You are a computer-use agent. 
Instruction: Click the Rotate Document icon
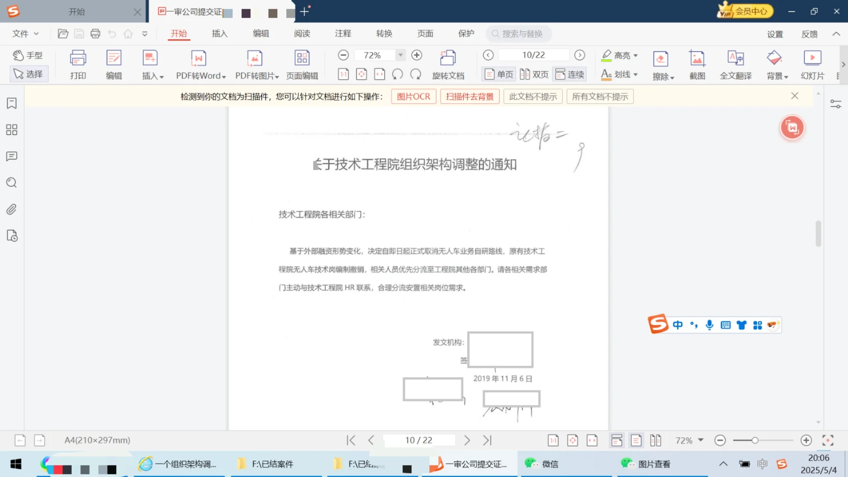click(x=448, y=64)
